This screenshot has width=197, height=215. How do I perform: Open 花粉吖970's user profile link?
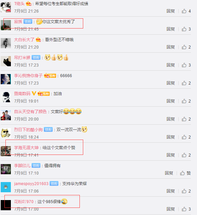click(x=24, y=201)
